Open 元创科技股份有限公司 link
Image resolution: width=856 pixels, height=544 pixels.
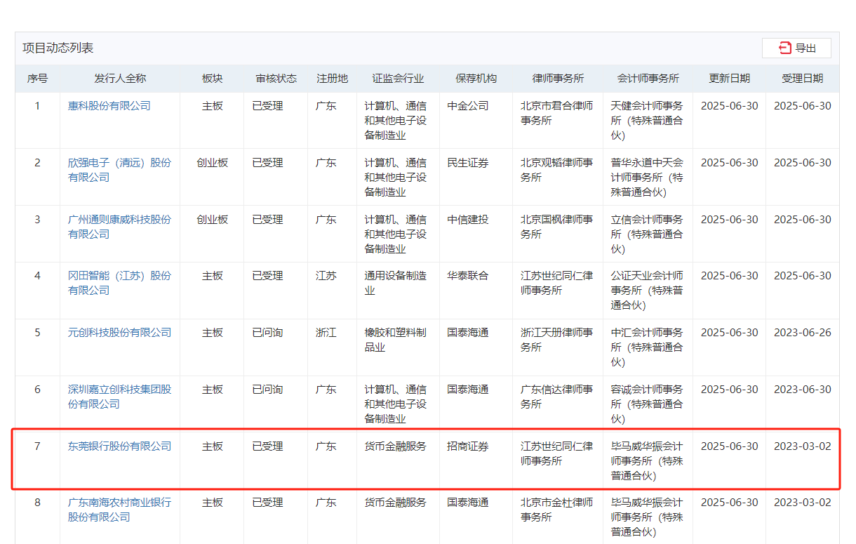[119, 333]
